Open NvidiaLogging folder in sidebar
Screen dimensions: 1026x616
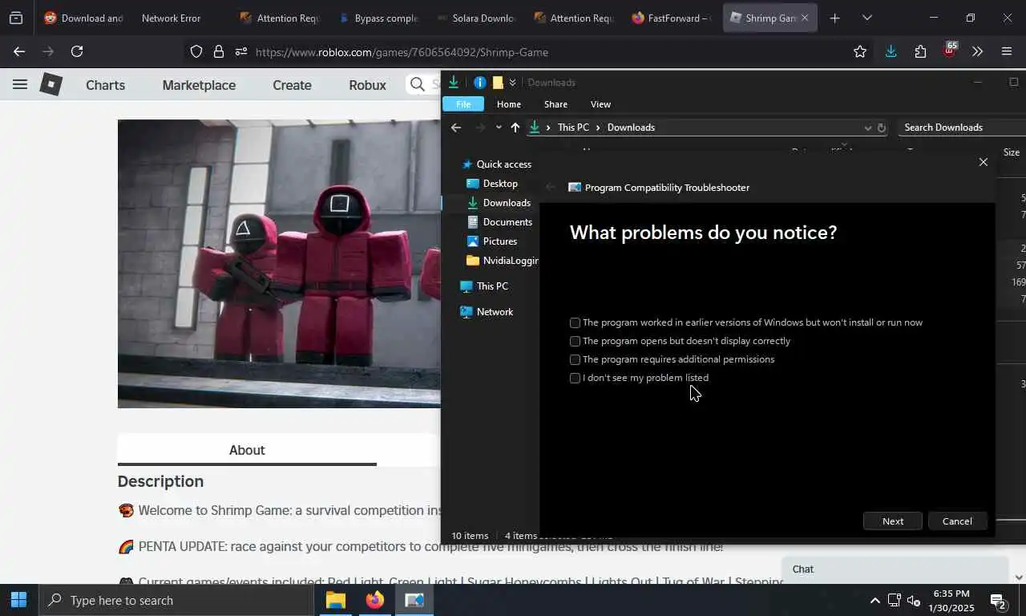[503, 261]
